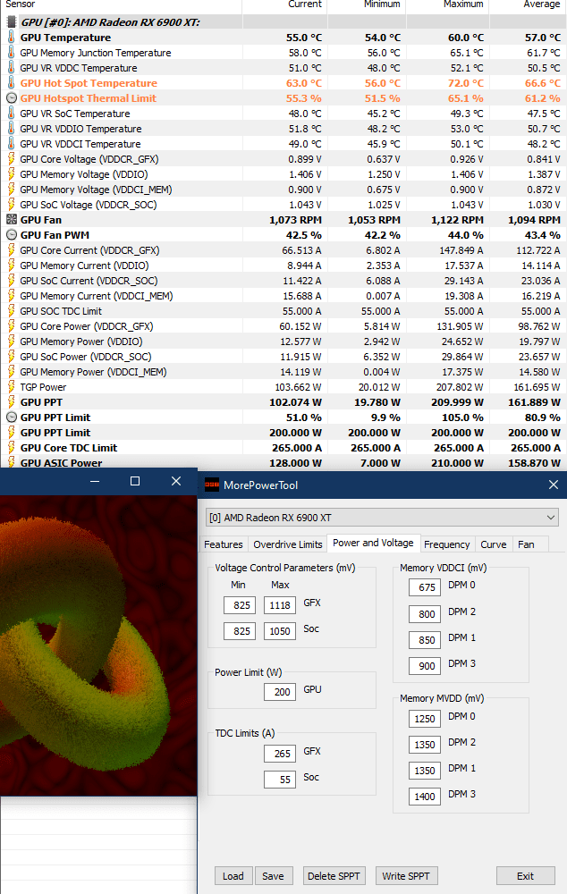Click lightning icon beside GPU Core TDC Limit
The height and width of the screenshot is (894, 567).
[11, 448]
